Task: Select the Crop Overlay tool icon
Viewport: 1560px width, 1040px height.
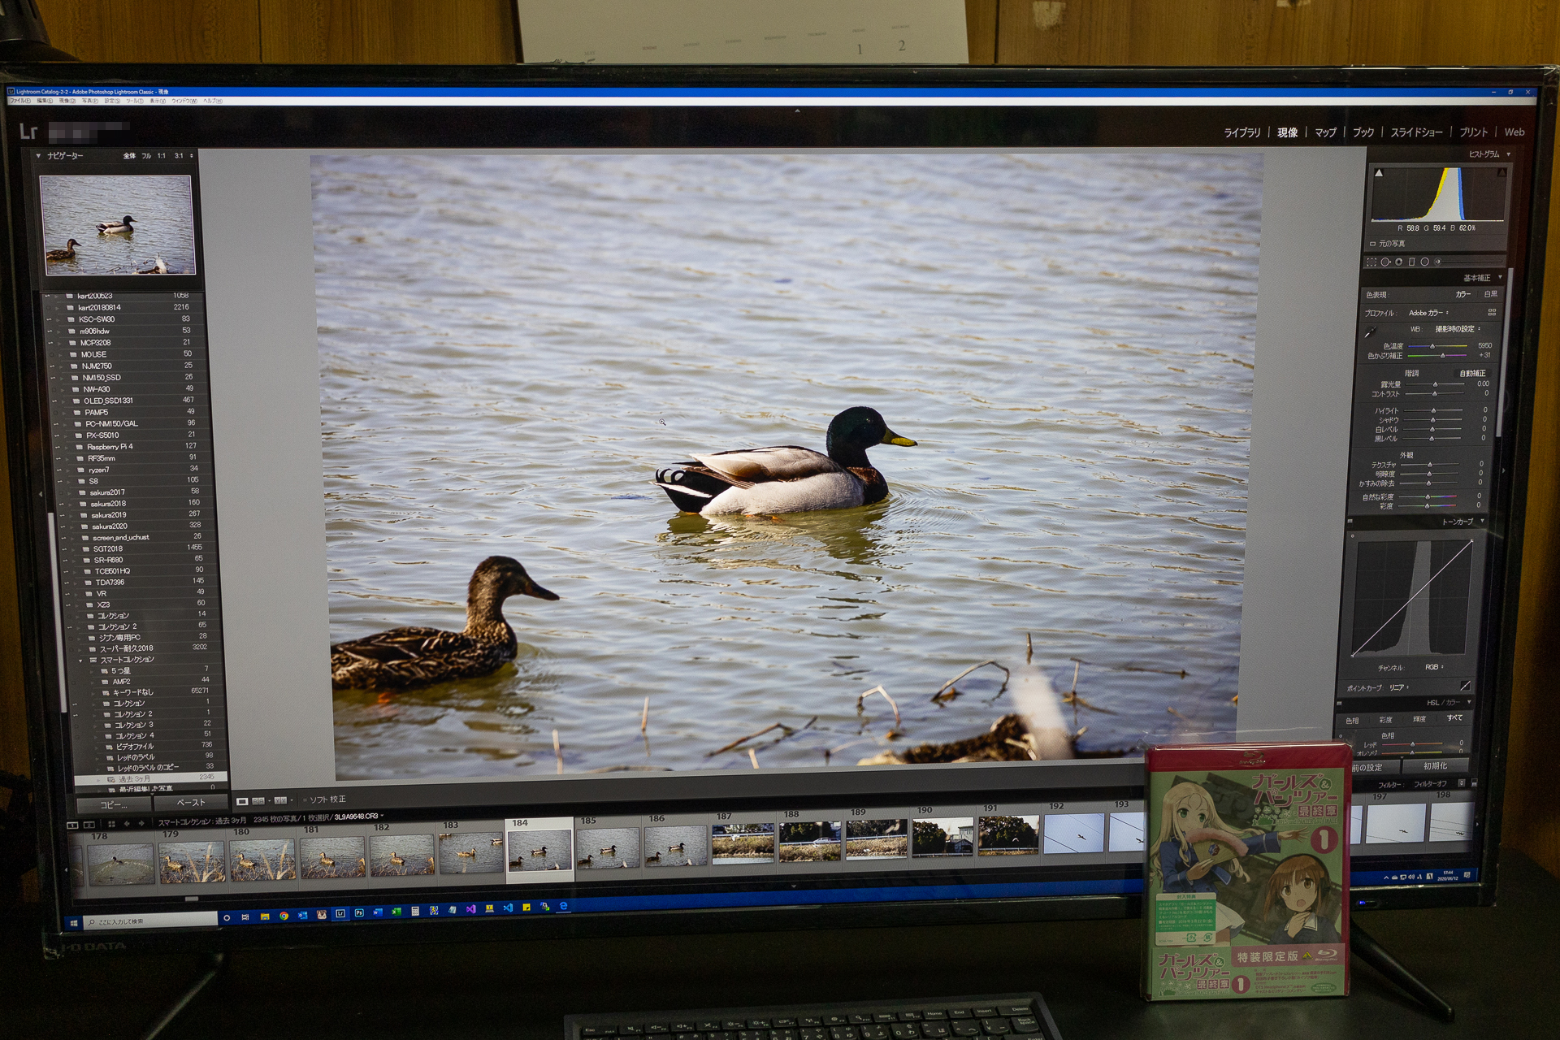Action: 1371,262
